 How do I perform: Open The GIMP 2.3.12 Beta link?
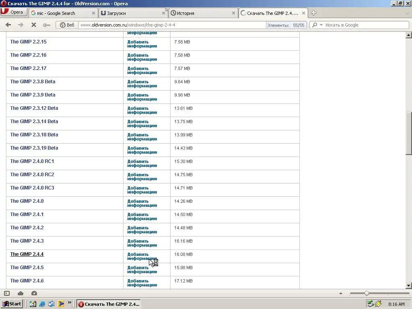point(34,108)
